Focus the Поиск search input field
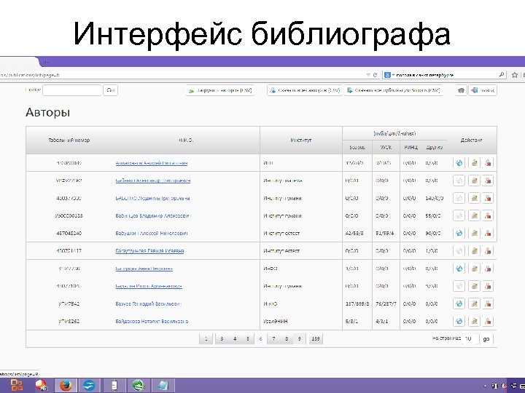525x393 pixels. 72,90
